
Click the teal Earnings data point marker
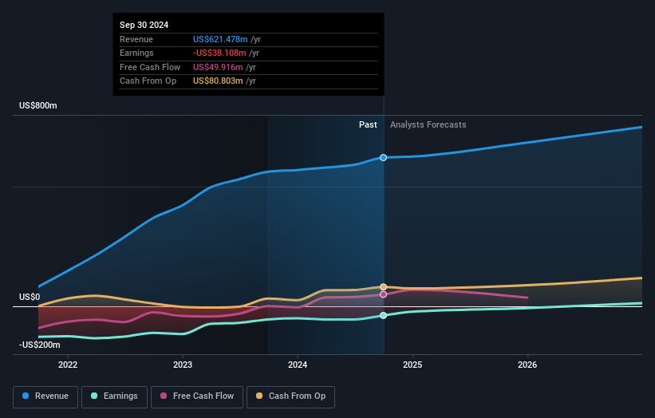383,315
